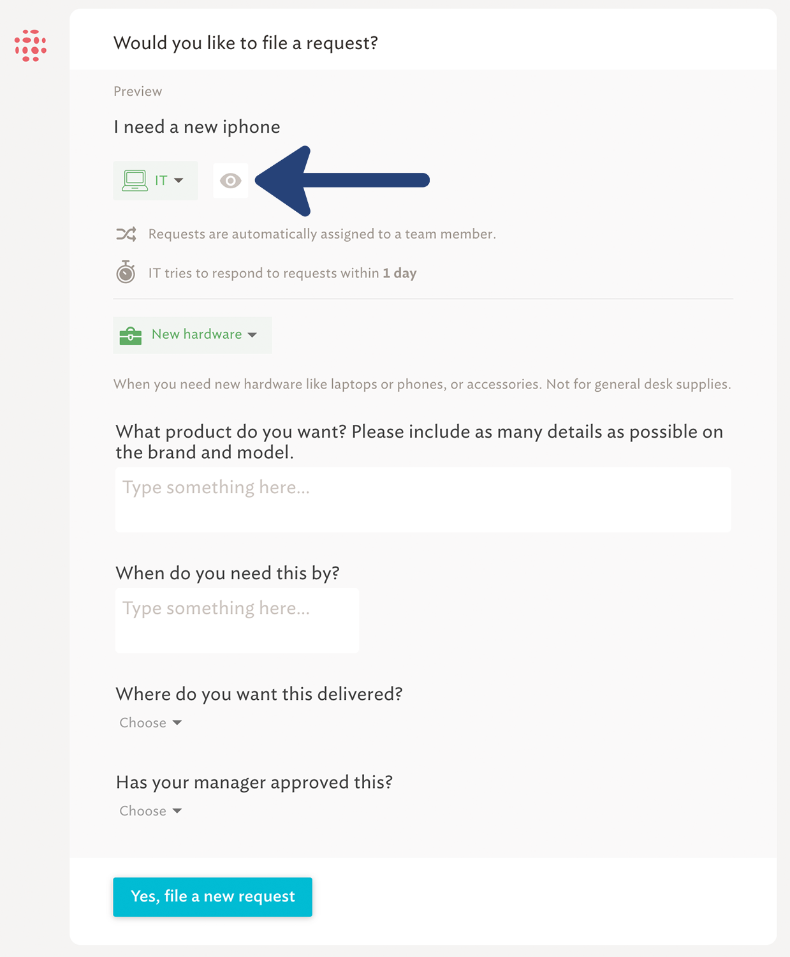Screen dimensions: 790x957
Task: Click 'Yes, file a new request' button
Action: point(213,897)
